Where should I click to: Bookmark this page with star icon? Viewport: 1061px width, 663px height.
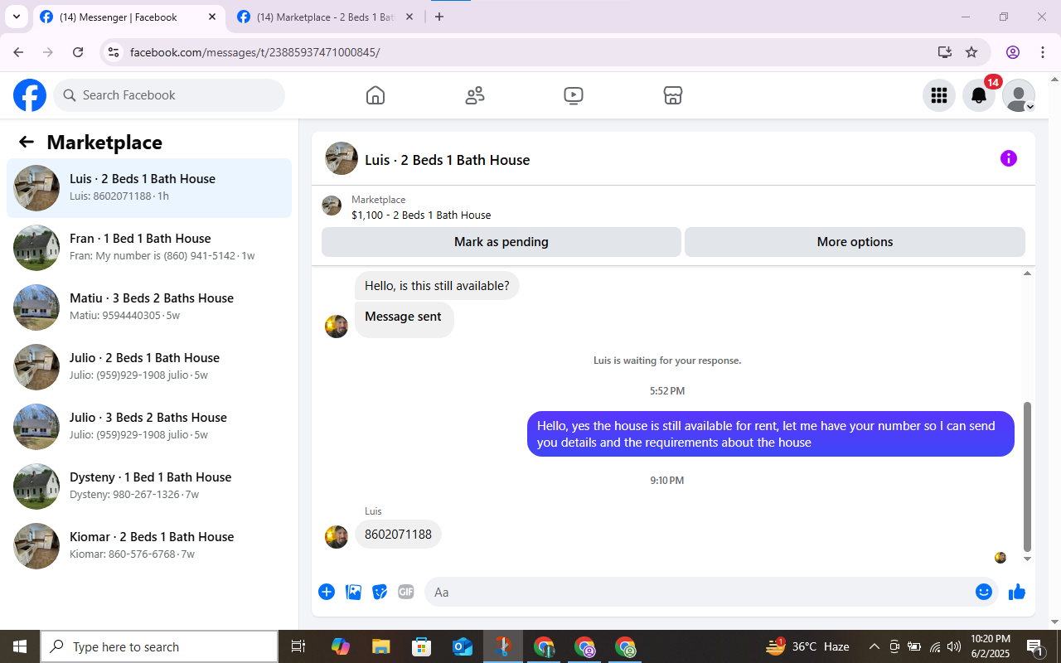(x=971, y=52)
